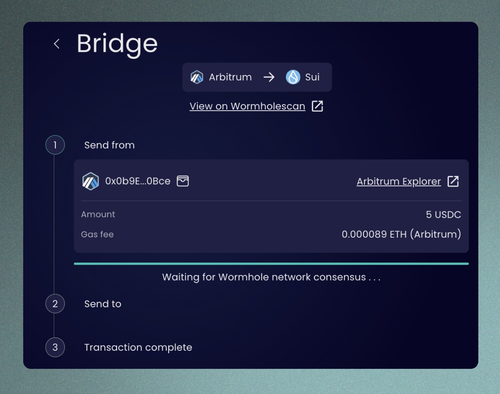Expand the Send from step label
Image resolution: width=500 pixels, height=394 pixels.
click(x=110, y=145)
